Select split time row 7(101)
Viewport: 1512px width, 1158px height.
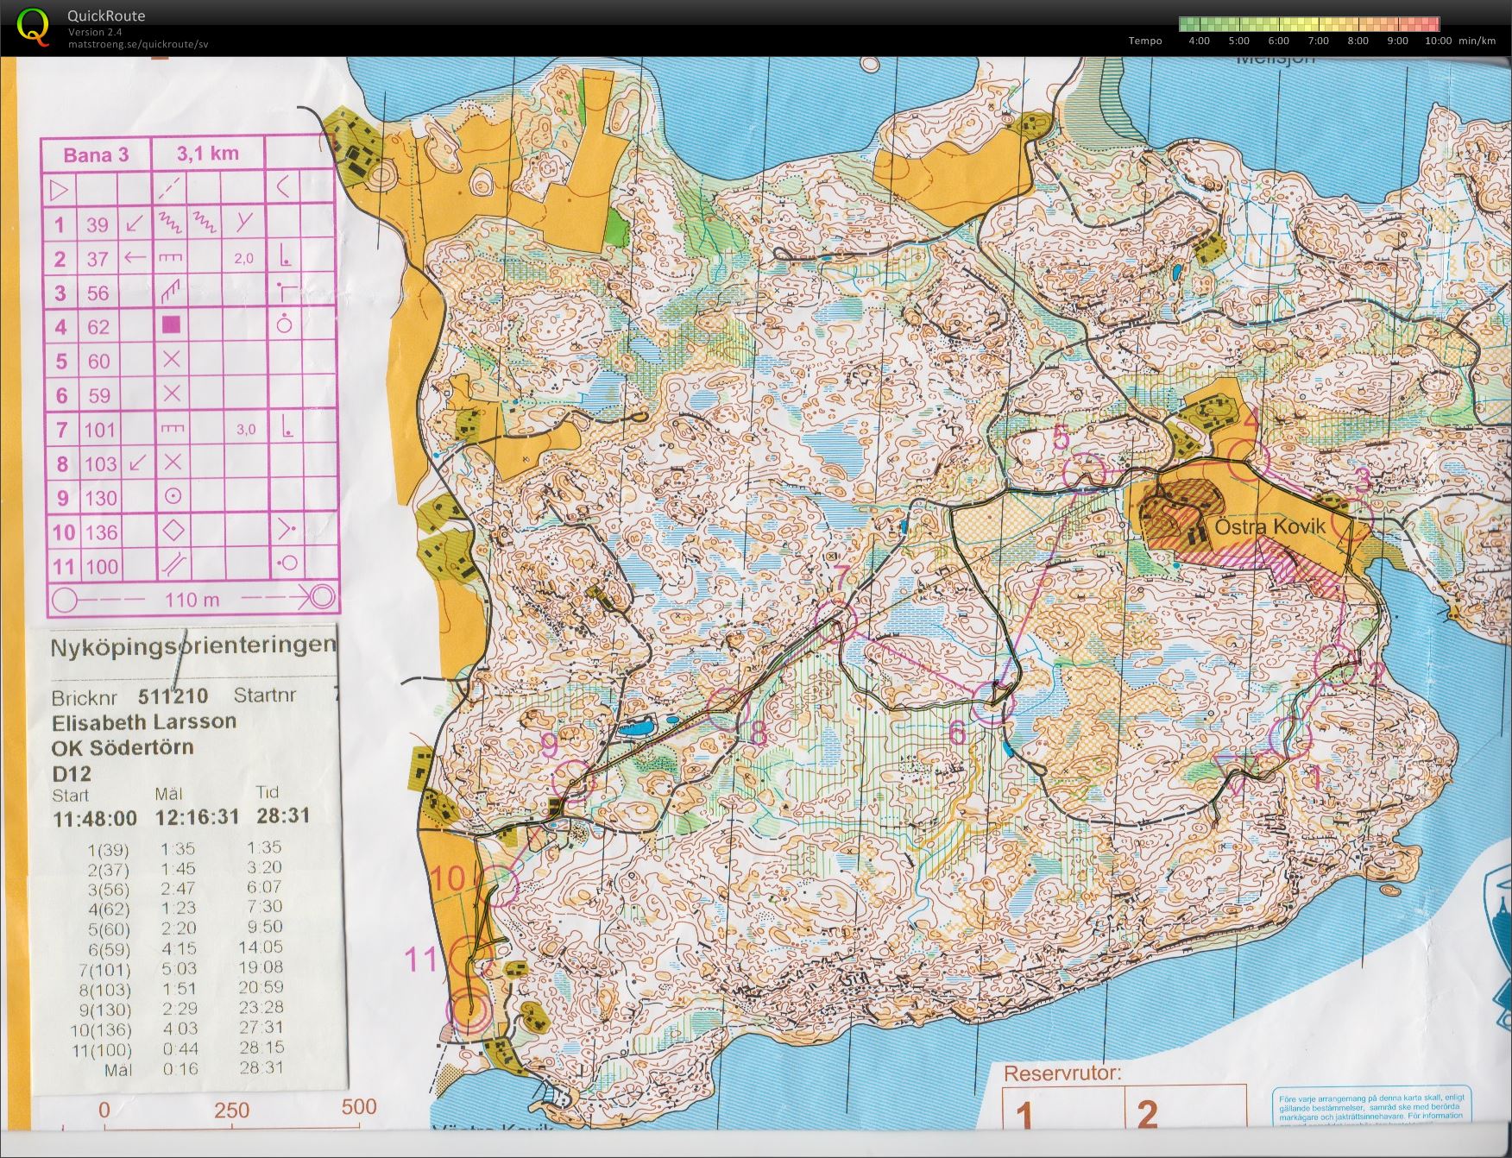[186, 969]
